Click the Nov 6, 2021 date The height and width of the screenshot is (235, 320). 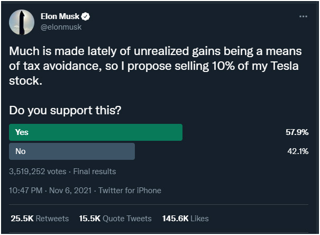70,191
